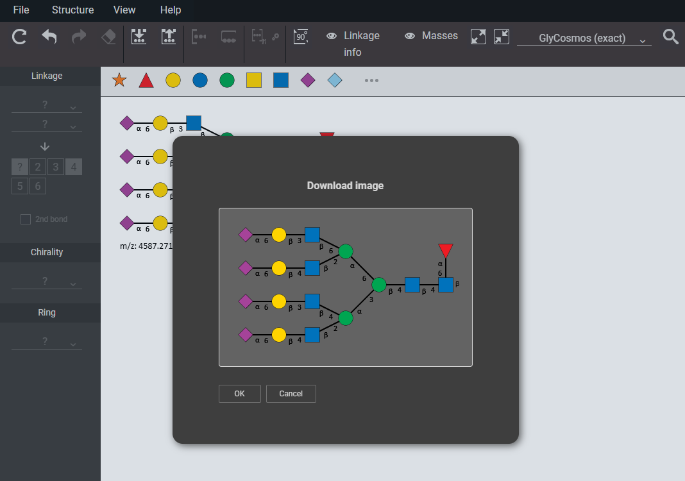
Task: Click the search magnifier icon
Action: click(670, 37)
